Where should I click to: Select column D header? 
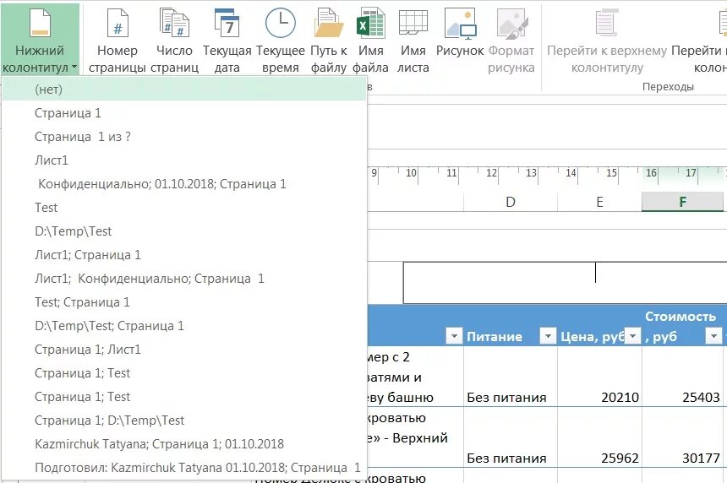click(511, 202)
